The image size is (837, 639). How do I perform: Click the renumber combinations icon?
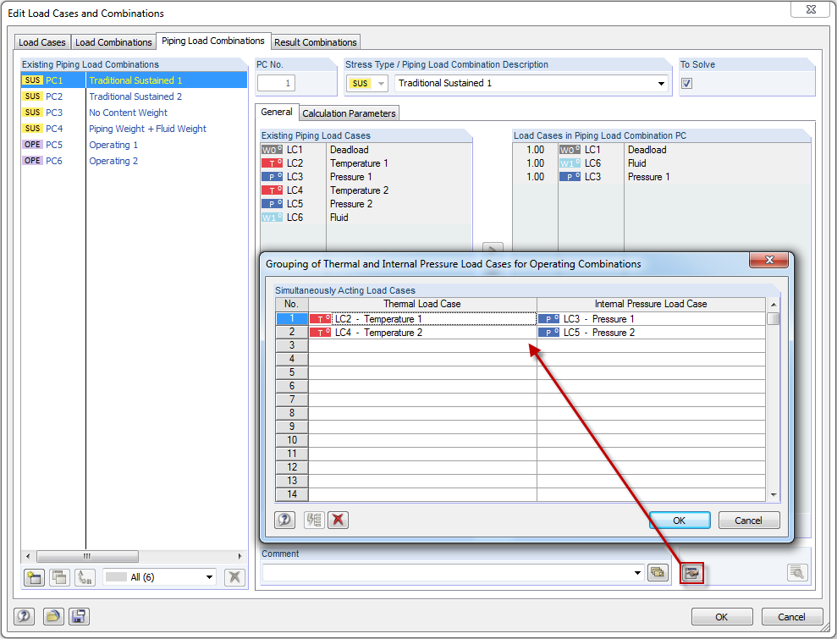point(85,577)
